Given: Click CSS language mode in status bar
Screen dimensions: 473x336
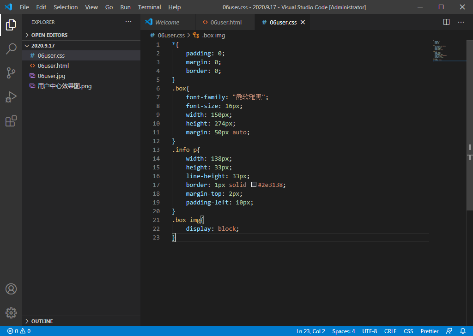Looking at the screenshot, I should tap(408, 331).
